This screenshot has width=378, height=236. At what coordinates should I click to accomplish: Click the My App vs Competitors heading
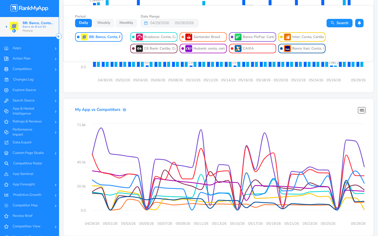coord(98,110)
